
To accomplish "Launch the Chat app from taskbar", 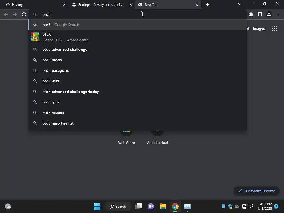I will click(x=151, y=206).
